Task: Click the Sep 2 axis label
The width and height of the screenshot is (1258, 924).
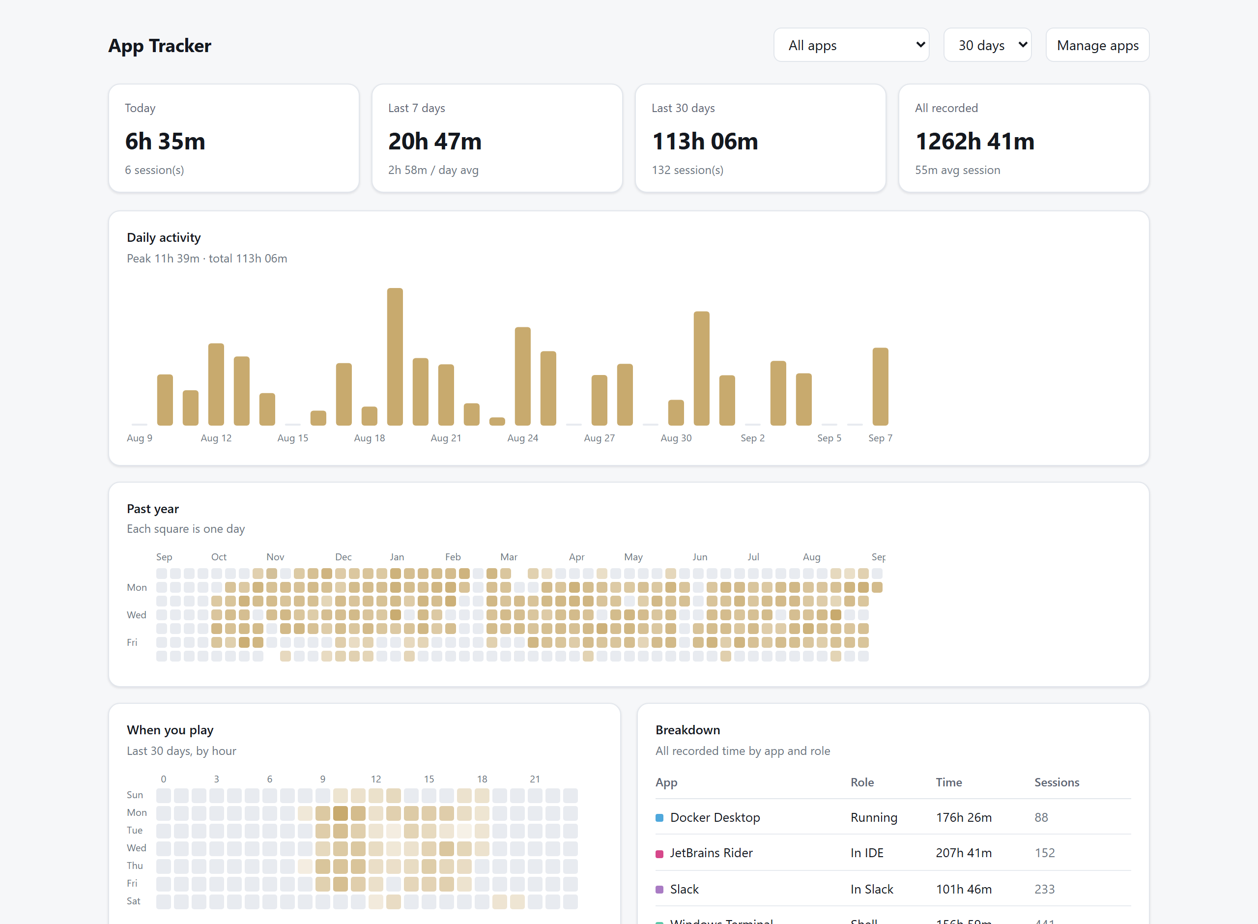Action: click(752, 438)
